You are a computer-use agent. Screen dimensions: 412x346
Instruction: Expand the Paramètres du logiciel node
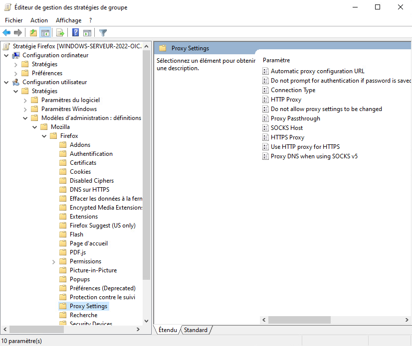(25, 100)
